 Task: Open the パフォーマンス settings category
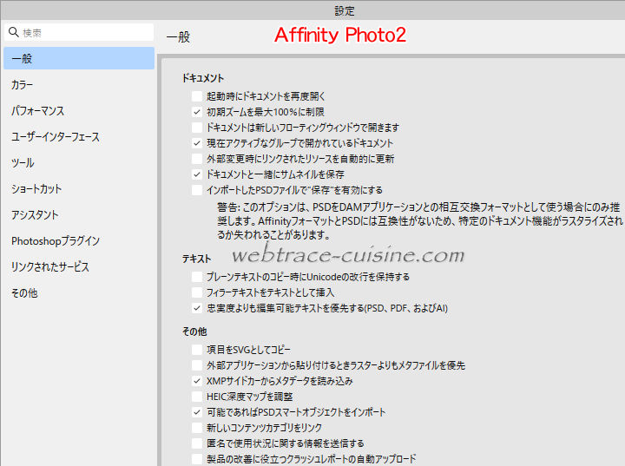[x=77, y=111]
